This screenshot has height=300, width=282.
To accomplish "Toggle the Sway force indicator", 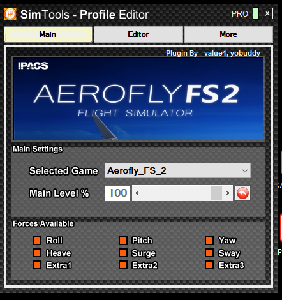I will click(x=209, y=253).
